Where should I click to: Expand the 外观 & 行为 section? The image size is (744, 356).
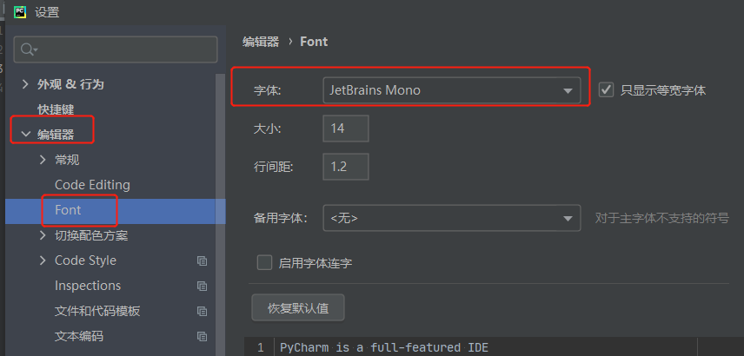25,84
